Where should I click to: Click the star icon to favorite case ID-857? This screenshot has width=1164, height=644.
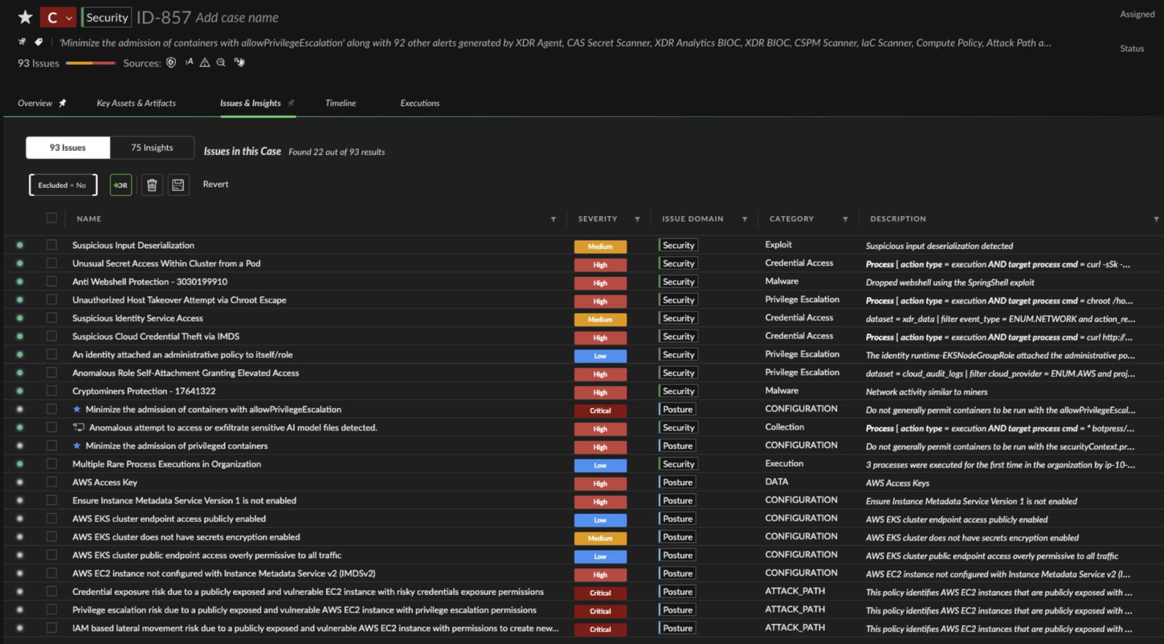coord(25,16)
